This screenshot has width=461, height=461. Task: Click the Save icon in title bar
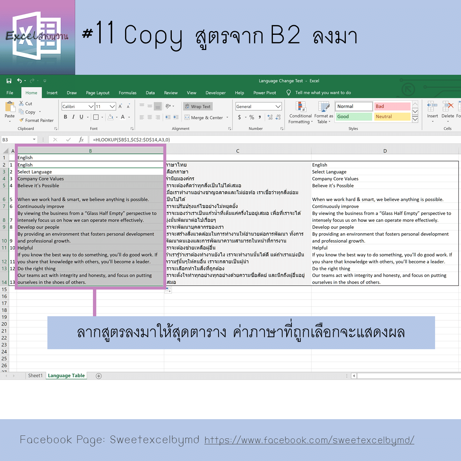point(9,81)
